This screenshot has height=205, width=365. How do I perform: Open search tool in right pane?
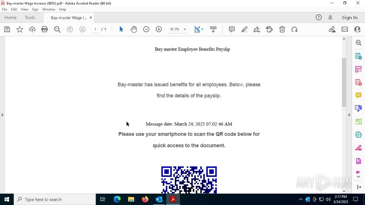pos(358,43)
